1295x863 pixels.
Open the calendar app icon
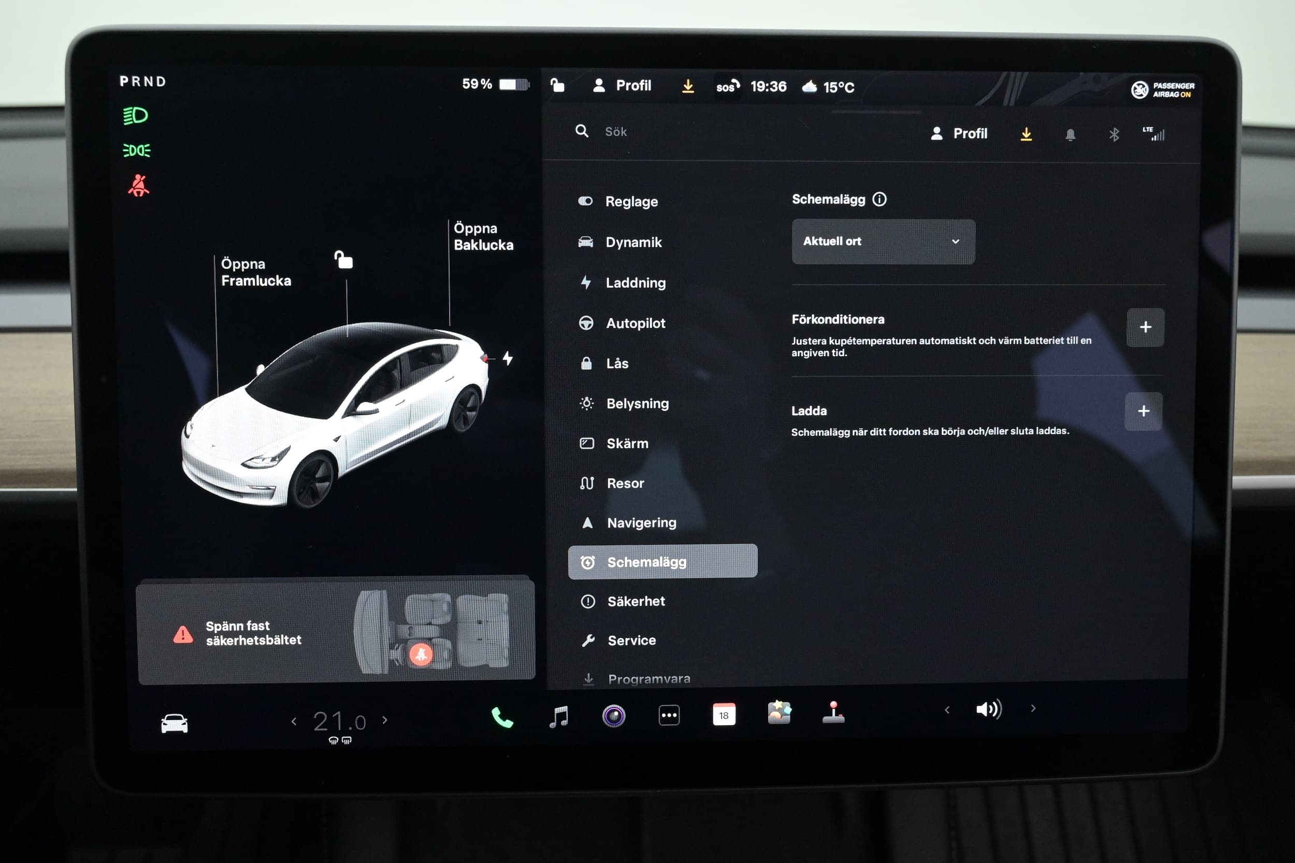click(x=724, y=715)
